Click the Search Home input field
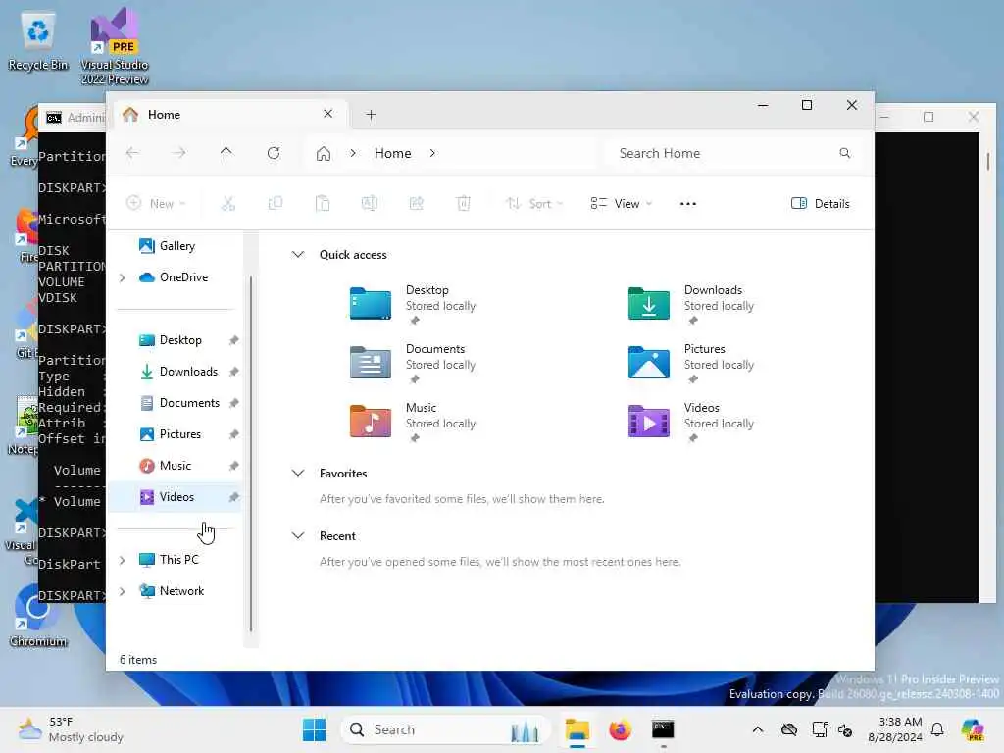 point(731,153)
